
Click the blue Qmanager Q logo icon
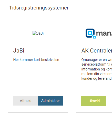pos(90,34)
